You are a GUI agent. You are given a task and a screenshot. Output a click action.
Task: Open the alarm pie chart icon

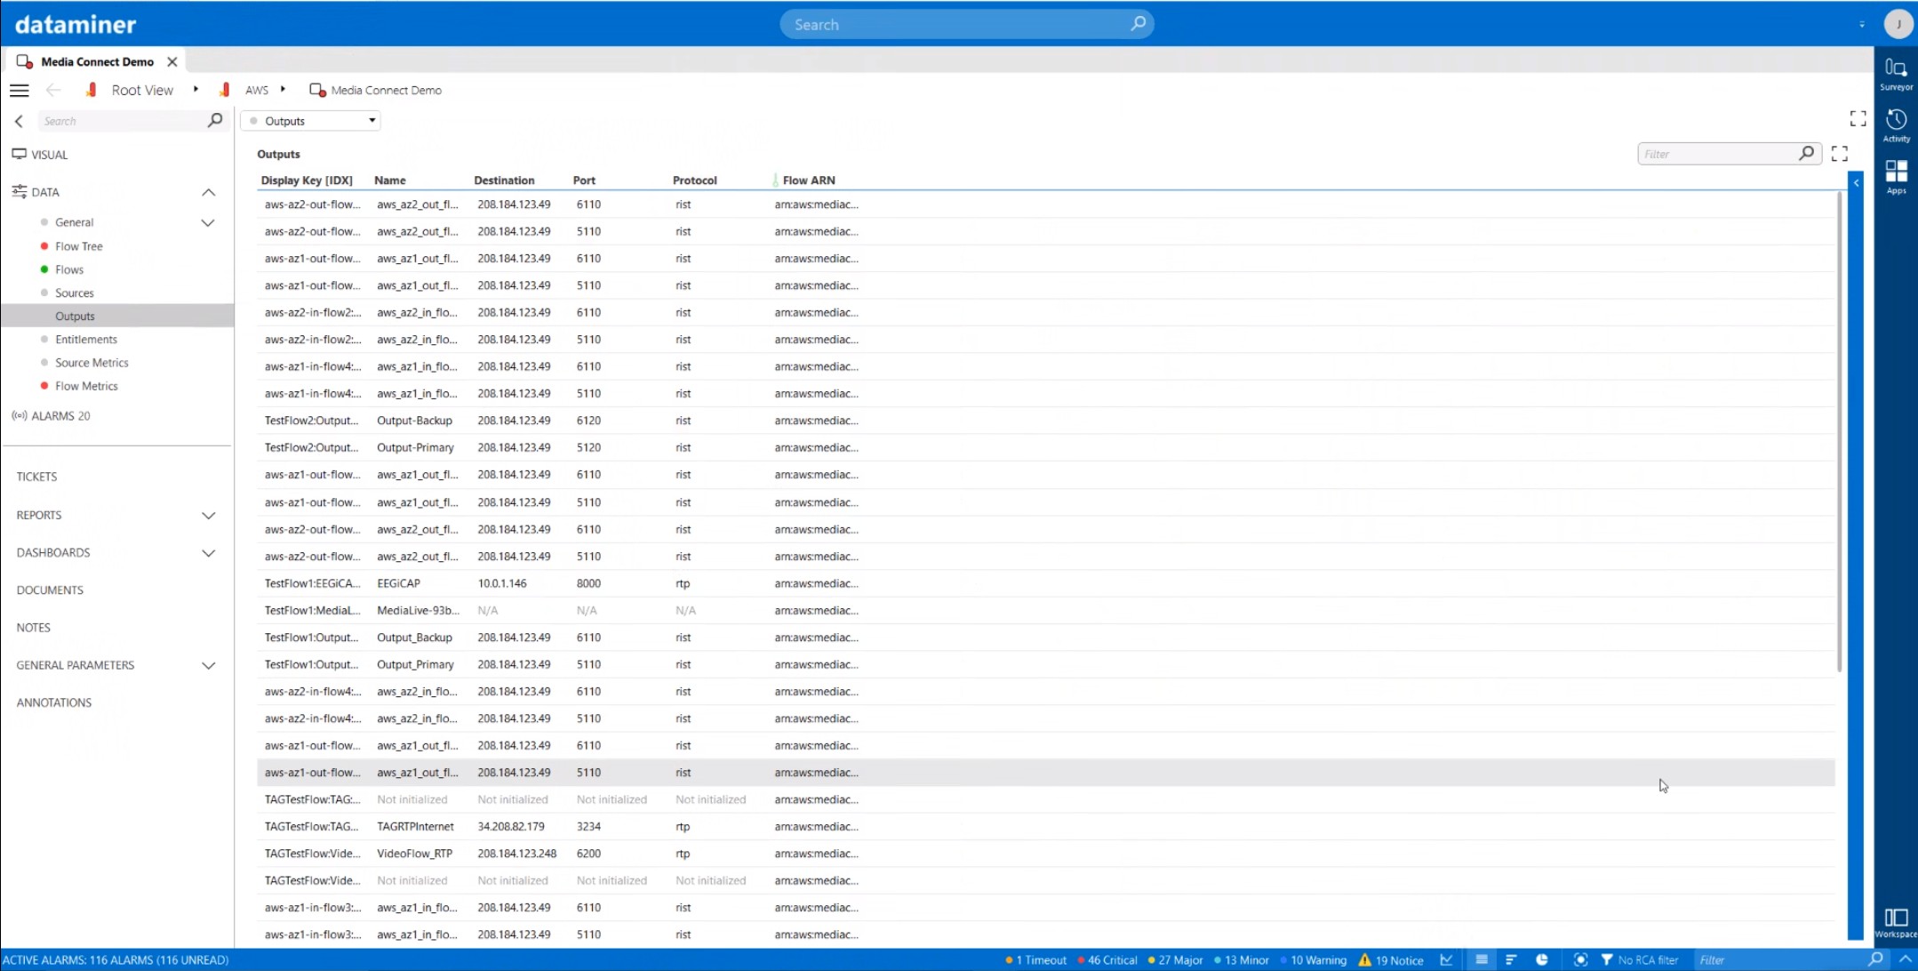pyautogui.click(x=1542, y=959)
